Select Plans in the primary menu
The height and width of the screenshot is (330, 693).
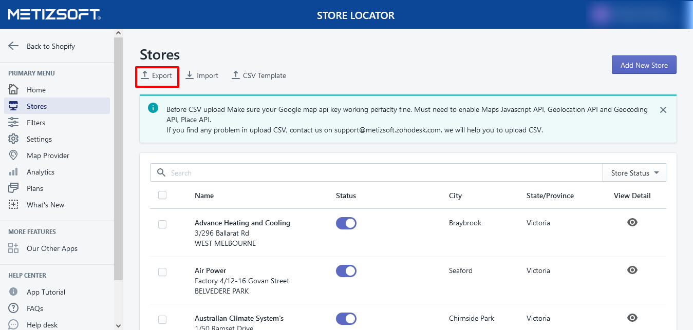pos(35,188)
